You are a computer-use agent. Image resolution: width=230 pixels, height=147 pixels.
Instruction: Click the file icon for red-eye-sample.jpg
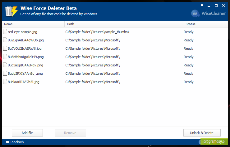point(5,31)
